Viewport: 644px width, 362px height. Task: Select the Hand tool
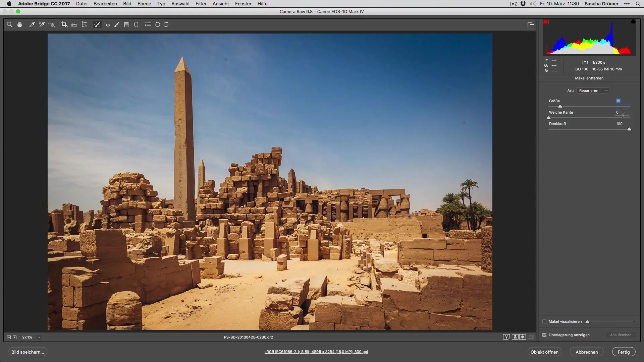(x=20, y=24)
